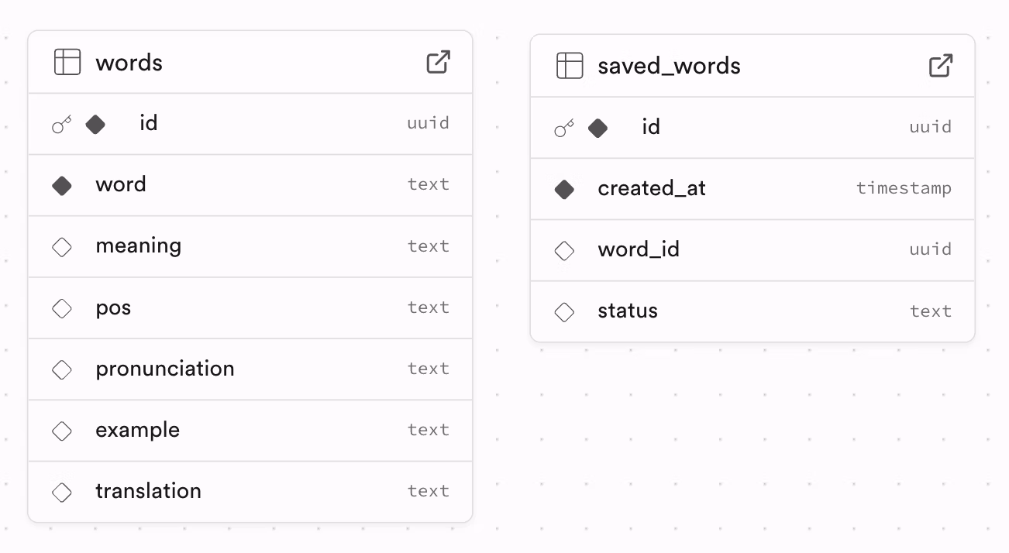Open saved_words table via external link icon
This screenshot has width=1009, height=553.
[x=941, y=66]
